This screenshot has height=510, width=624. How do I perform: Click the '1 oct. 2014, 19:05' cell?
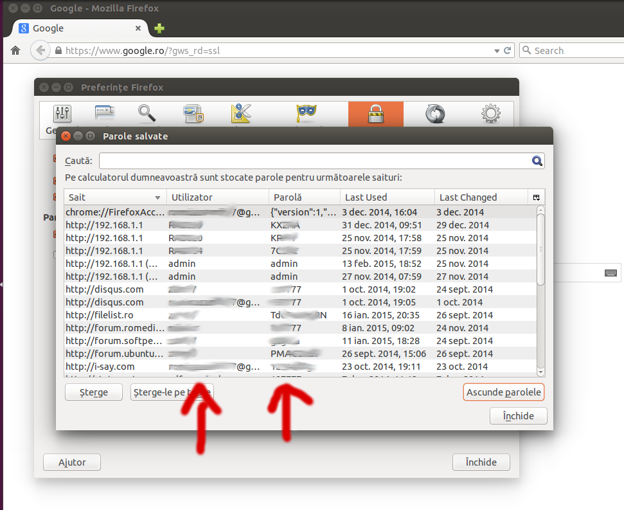tap(379, 302)
